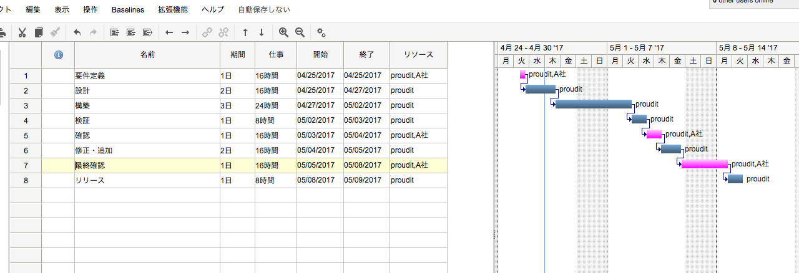799x273 pixels.
Task: Click the Cut scissors icon
Action: [x=22, y=32]
